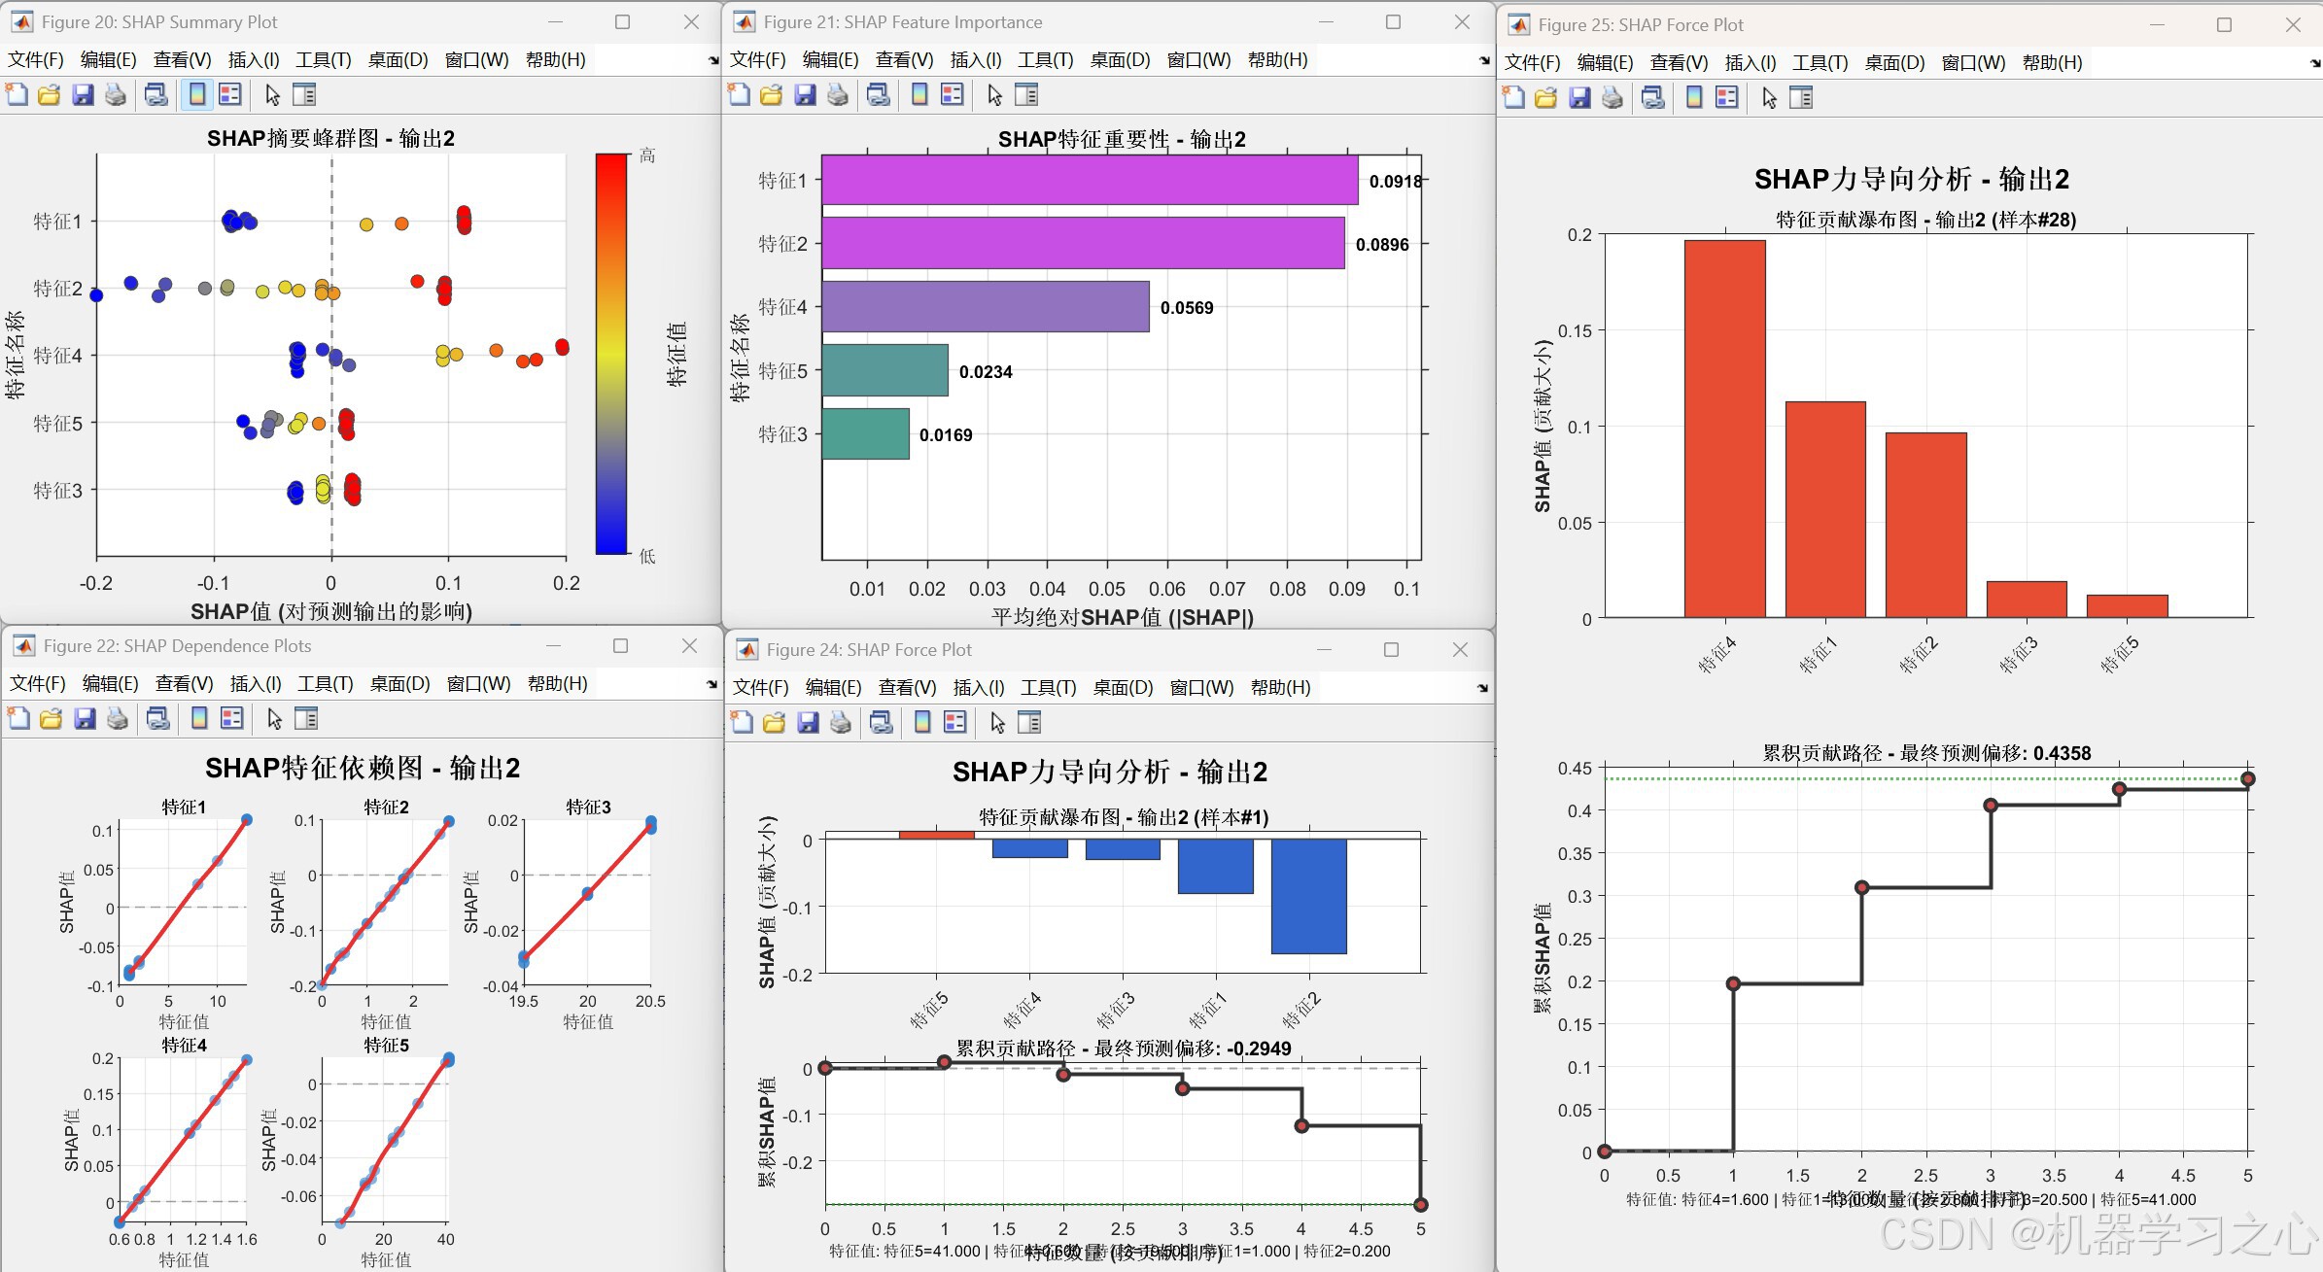The width and height of the screenshot is (2323, 1272).
Task: Save Figure 22 with the save icon
Action: (x=85, y=718)
